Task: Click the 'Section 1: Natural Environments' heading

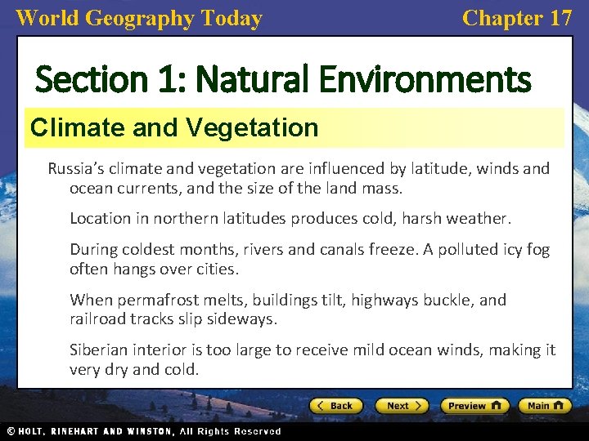Action: [x=283, y=79]
